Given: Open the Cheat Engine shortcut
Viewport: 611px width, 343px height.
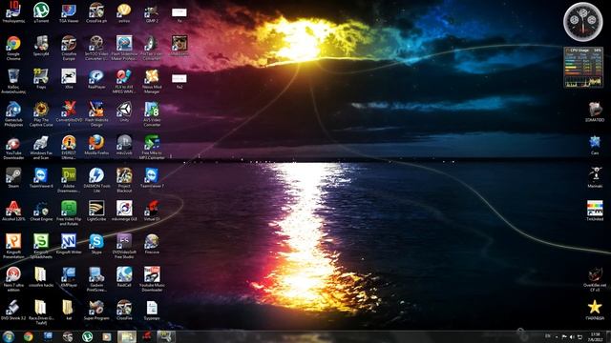Looking at the screenshot, I should (41, 211).
